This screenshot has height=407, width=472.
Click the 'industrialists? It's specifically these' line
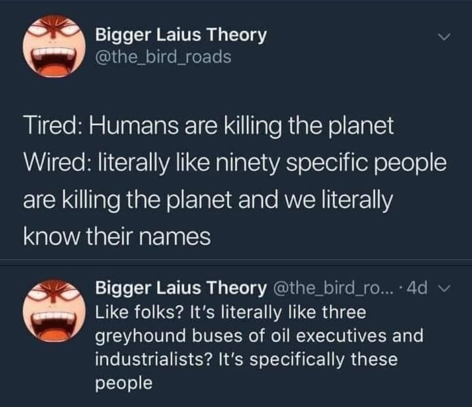[247, 360]
